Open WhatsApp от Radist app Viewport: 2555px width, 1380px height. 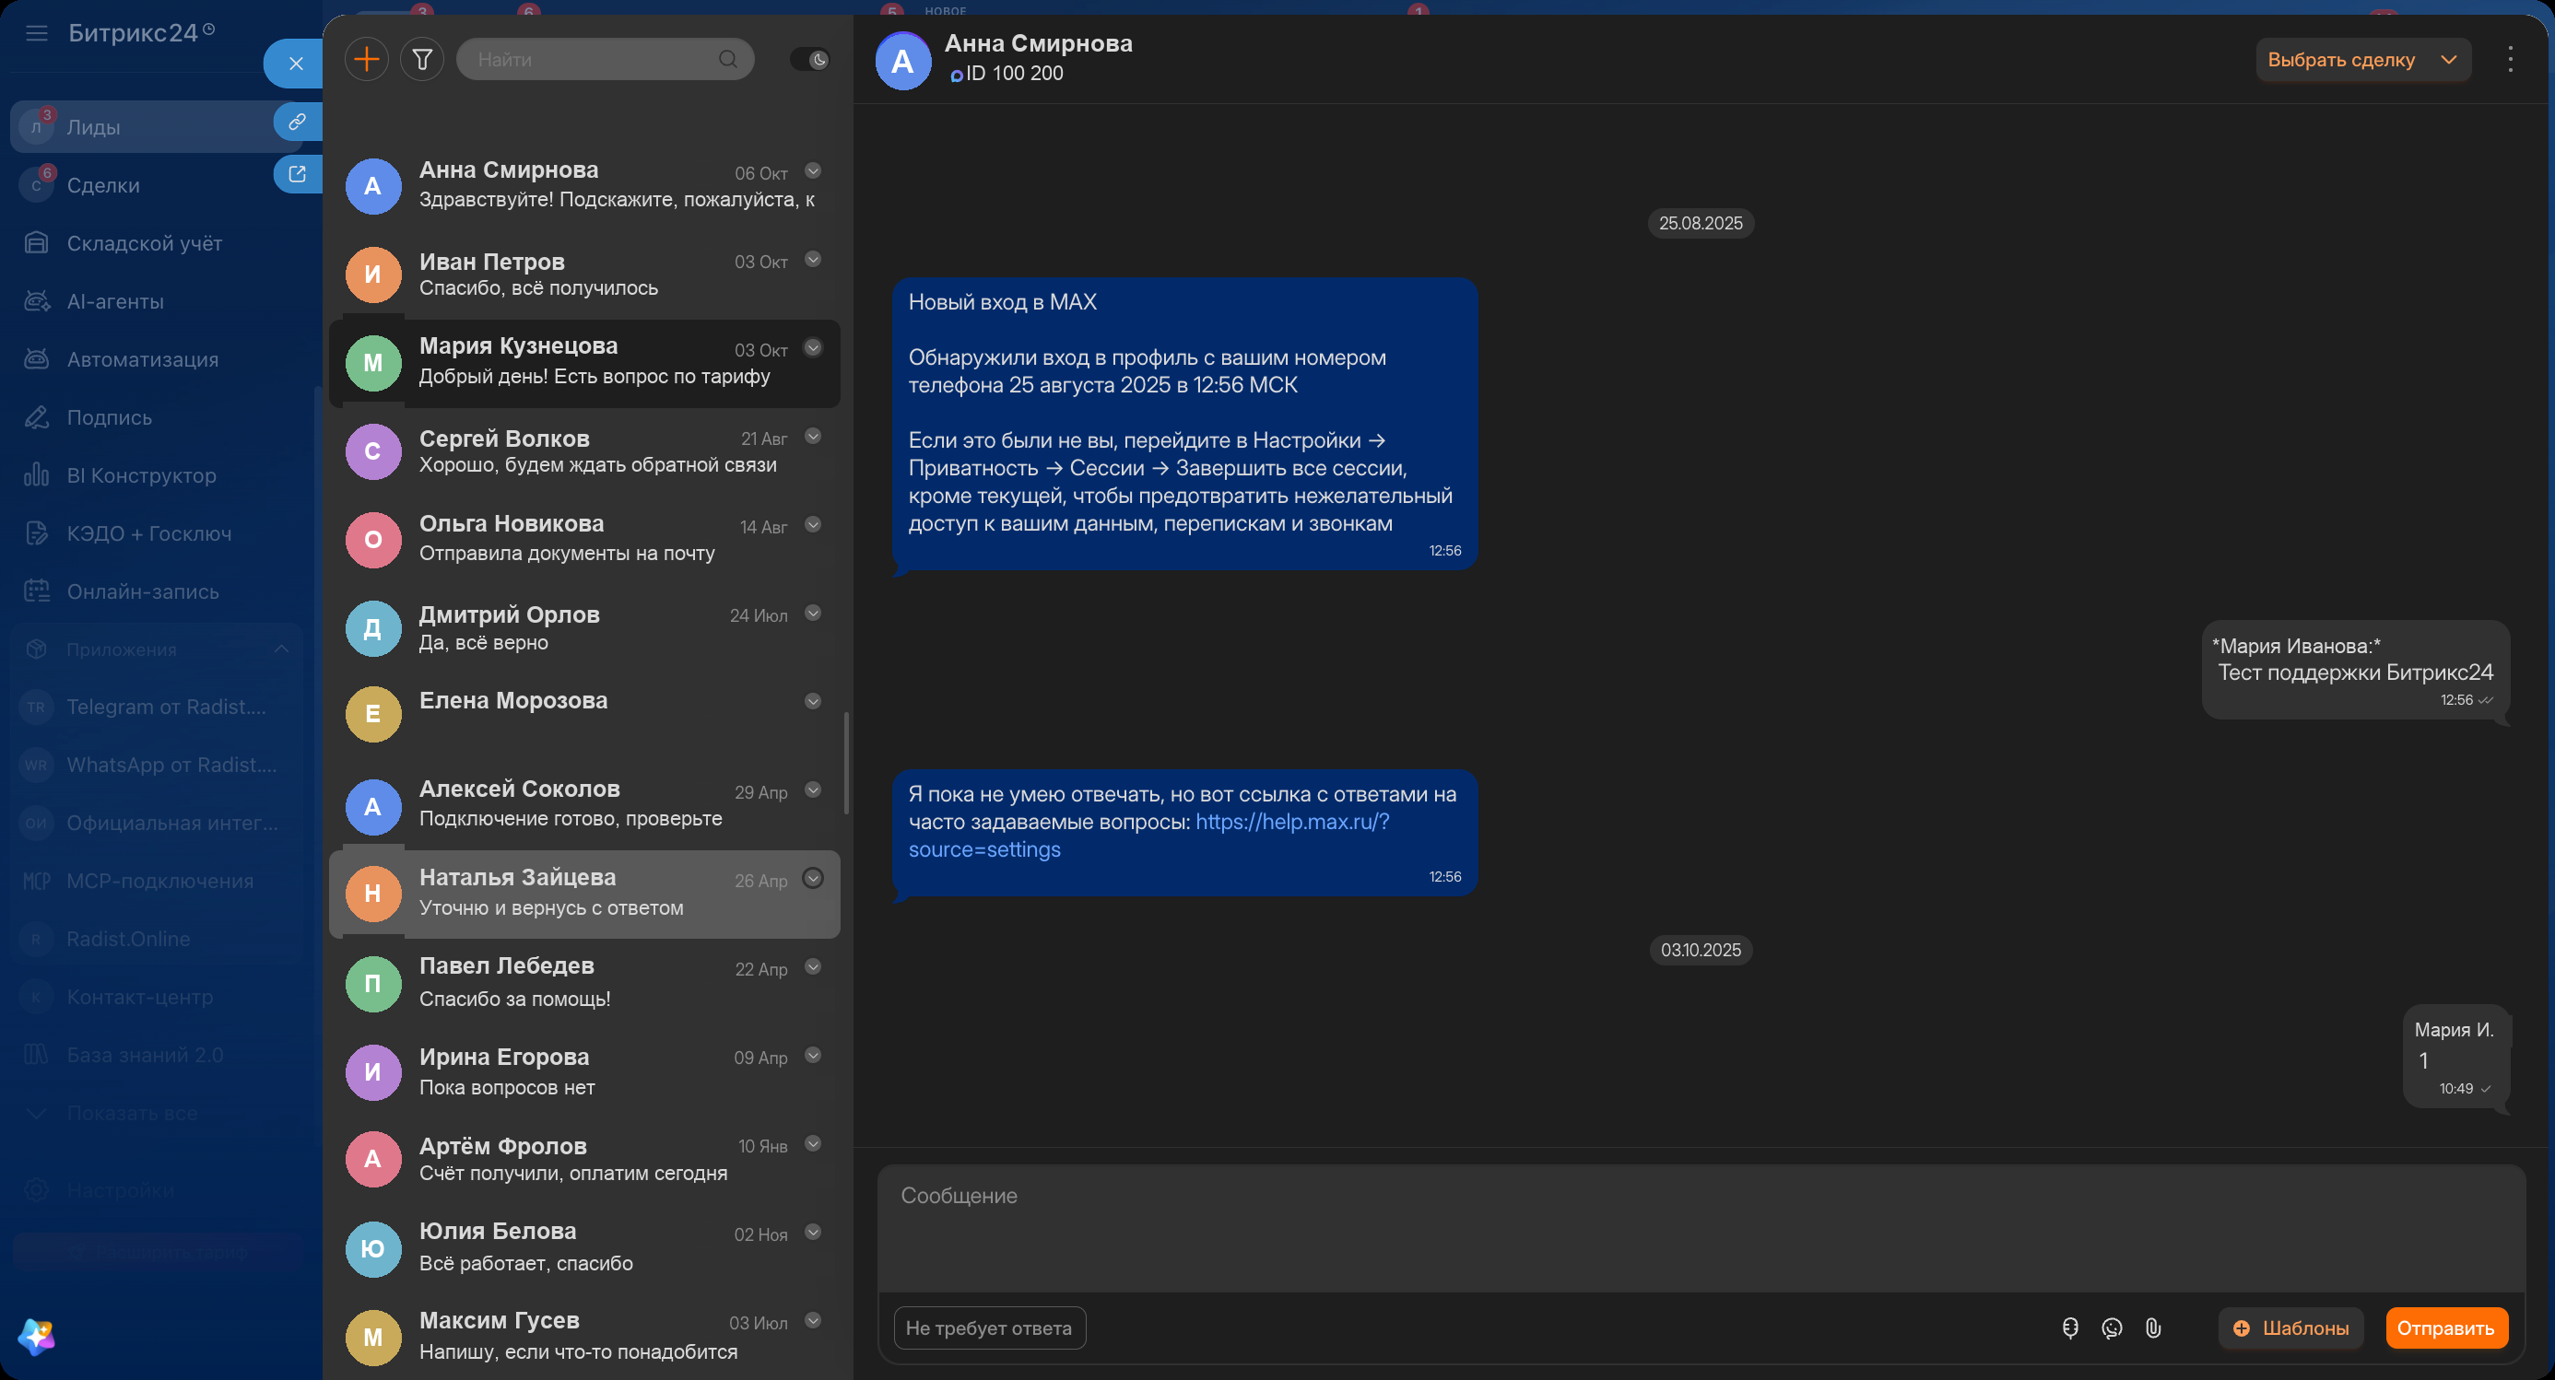(159, 766)
